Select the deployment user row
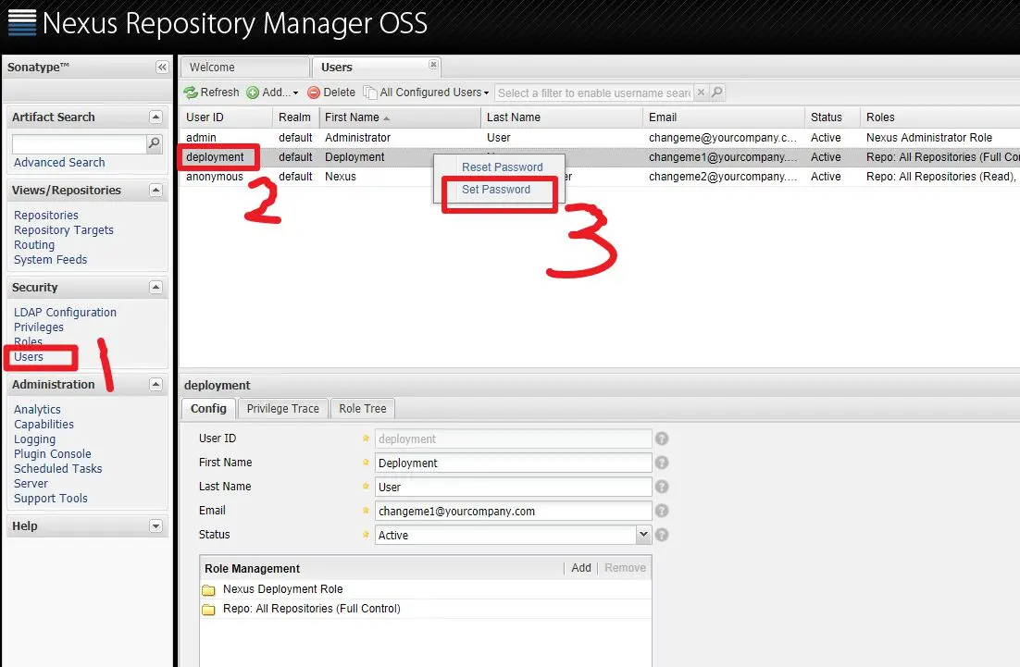Viewport: 1020px width, 667px height. 599,157
